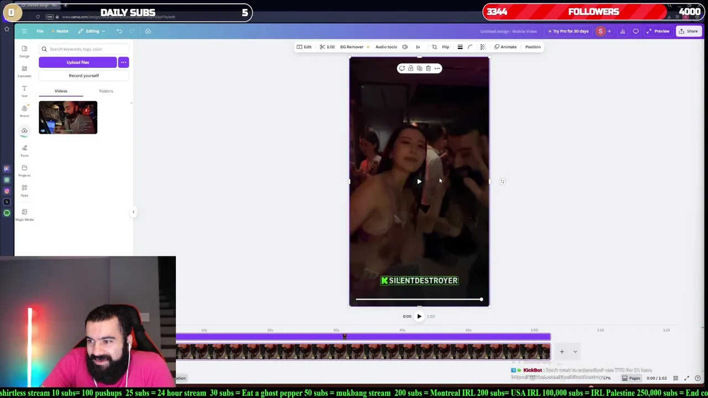Open Audio tools
The width and height of the screenshot is (708, 398).
[386, 47]
